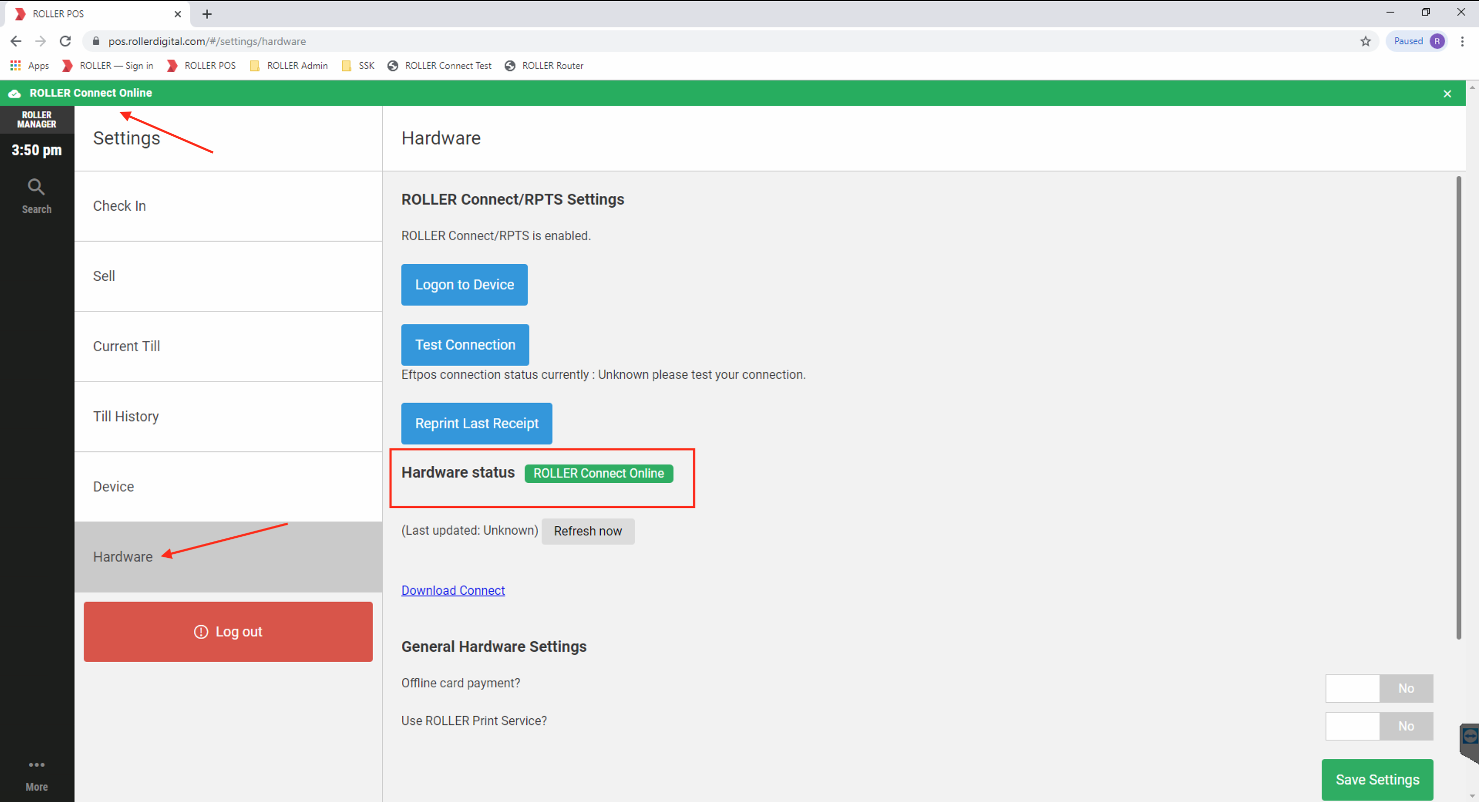The image size is (1479, 802).
Task: Click the cloud icon in green banner
Action: click(x=14, y=93)
